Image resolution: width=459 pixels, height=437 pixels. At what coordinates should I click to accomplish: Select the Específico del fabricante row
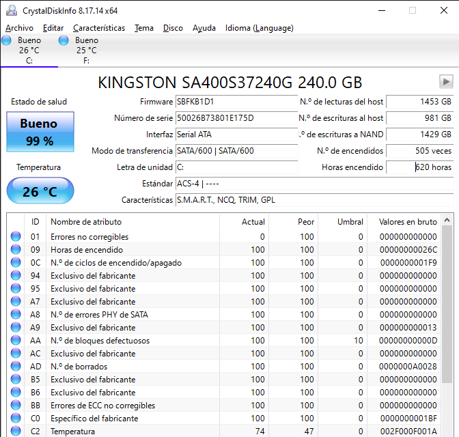coord(224,419)
